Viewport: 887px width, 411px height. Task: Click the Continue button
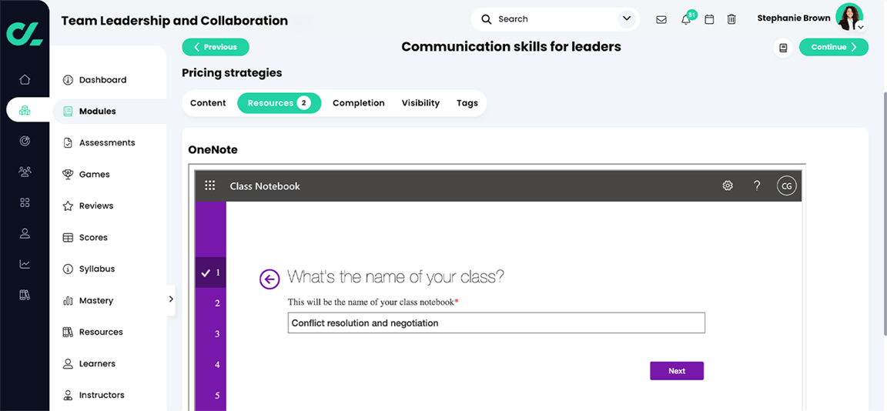coord(833,48)
